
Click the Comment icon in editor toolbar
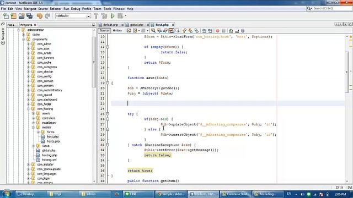pos(231,31)
